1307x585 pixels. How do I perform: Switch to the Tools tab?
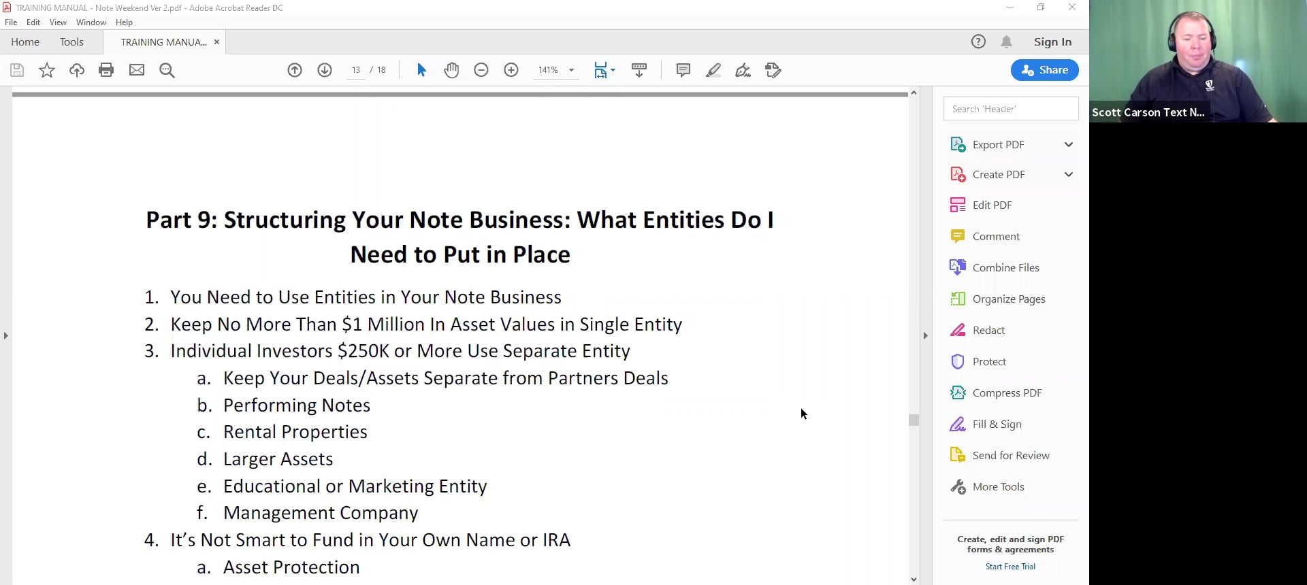pyautogui.click(x=71, y=42)
